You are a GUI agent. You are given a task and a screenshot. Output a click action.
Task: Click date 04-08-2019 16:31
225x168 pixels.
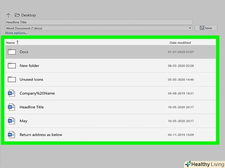tap(181, 93)
